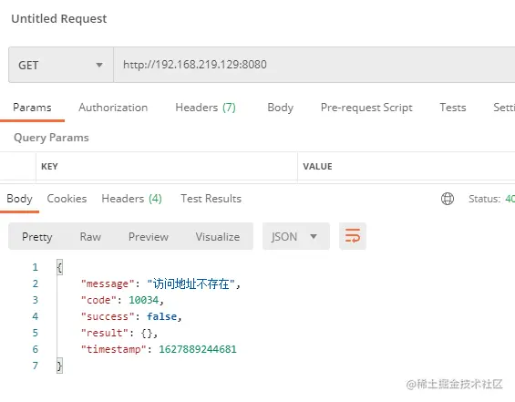
Task: Toggle the word wrap icon beside JSON
Action: (x=353, y=236)
